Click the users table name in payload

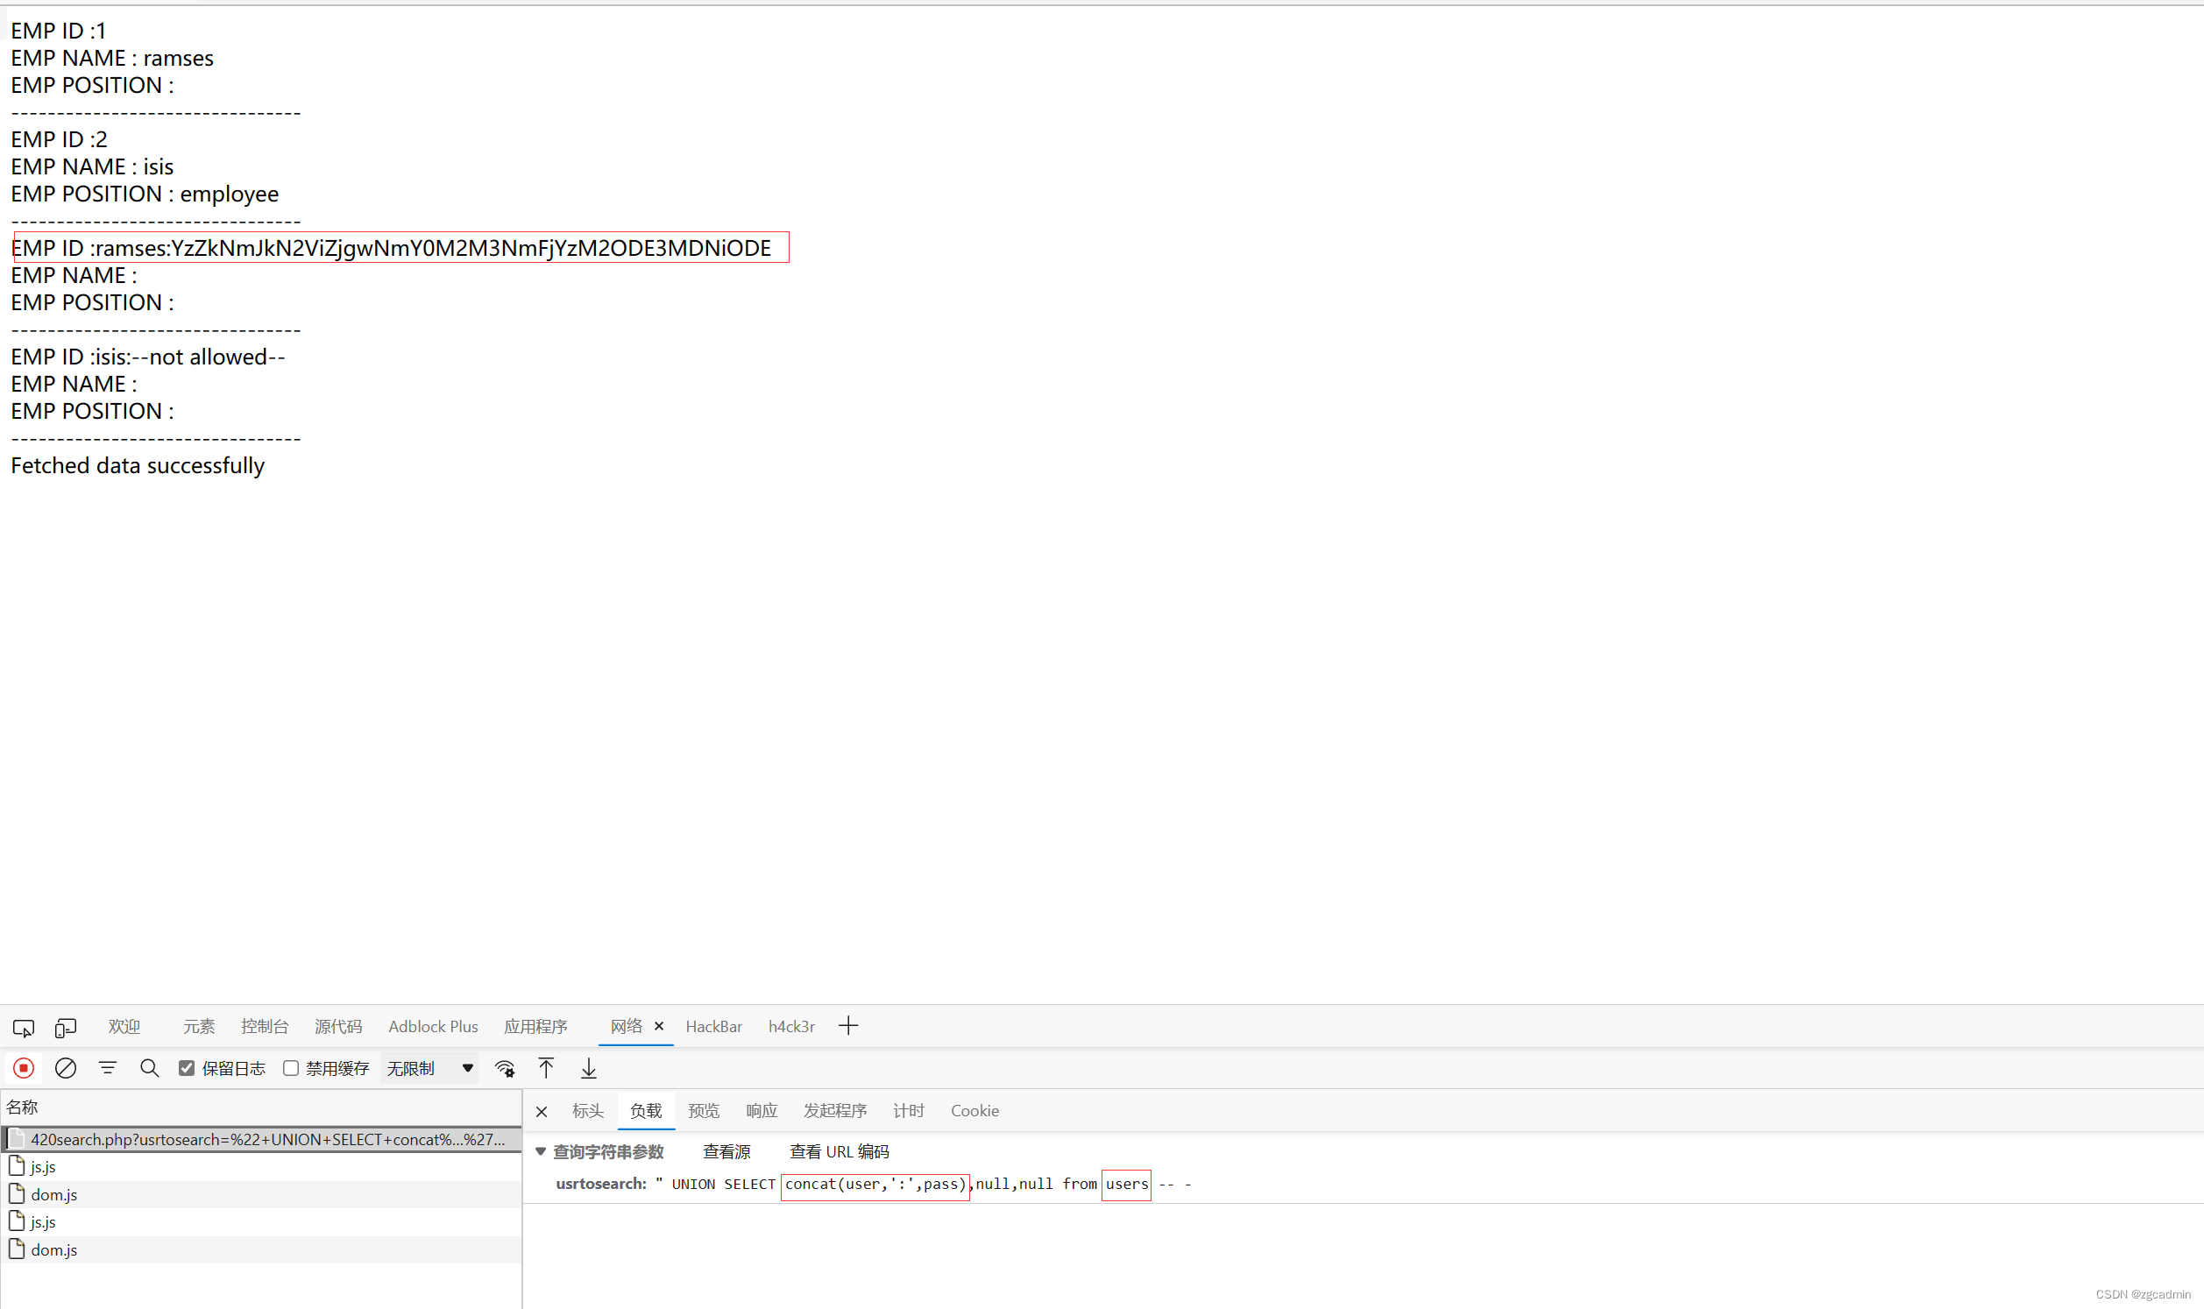point(1126,1184)
